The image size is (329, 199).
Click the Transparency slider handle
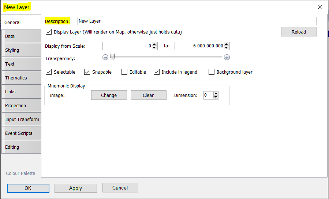(x=113, y=57)
